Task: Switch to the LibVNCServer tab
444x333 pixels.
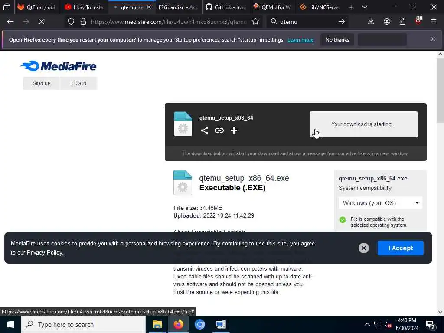Action: tap(320, 7)
